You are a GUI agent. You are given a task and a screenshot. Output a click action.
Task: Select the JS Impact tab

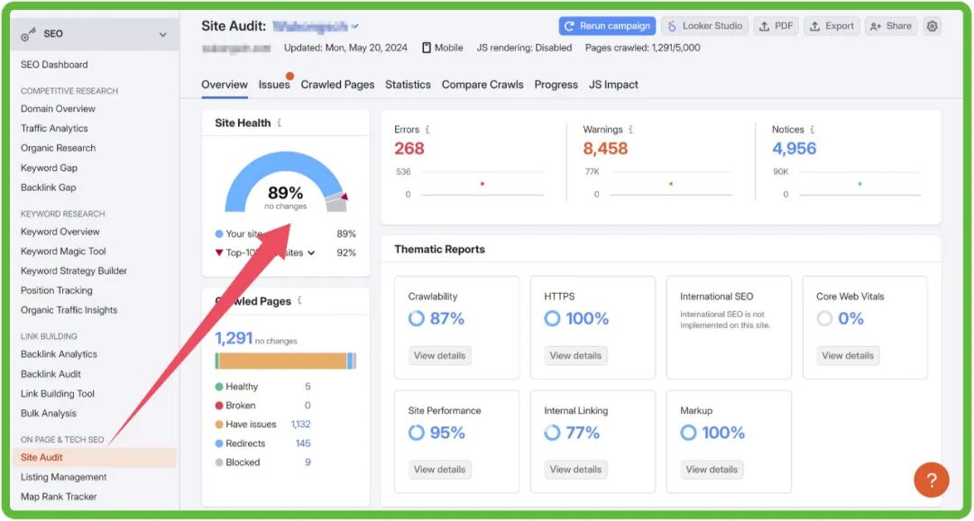613,85
